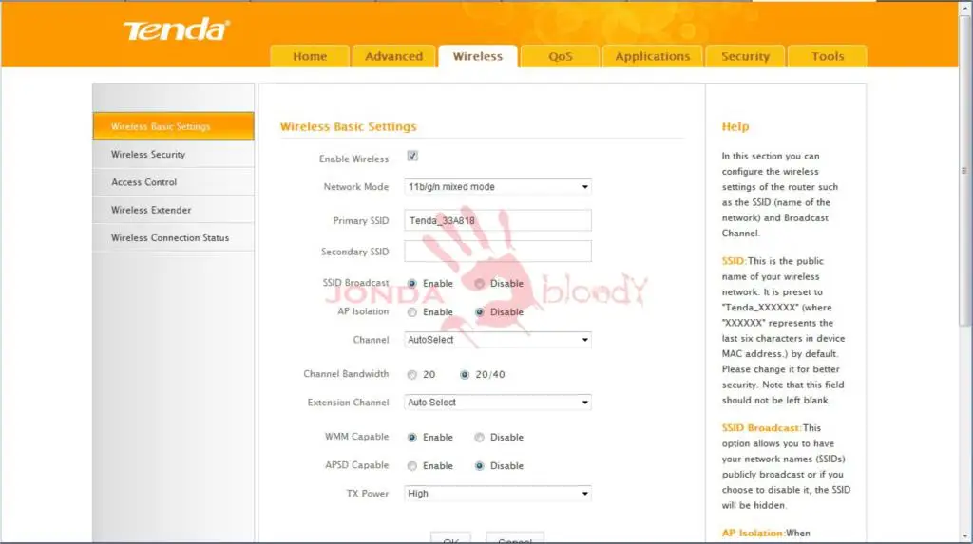Select Enable for AP Isolation
Image resolution: width=973 pixels, height=544 pixels.
coord(412,312)
